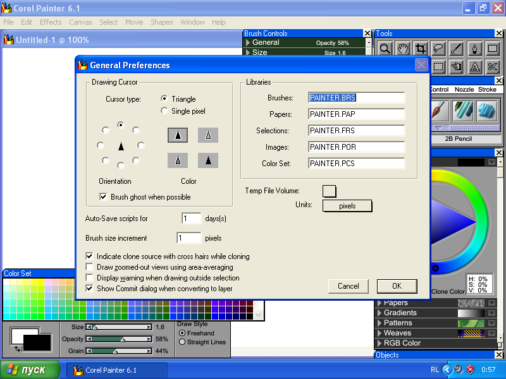Select the Grabber hand tool
Screen dimensions: 506x379
[402, 49]
